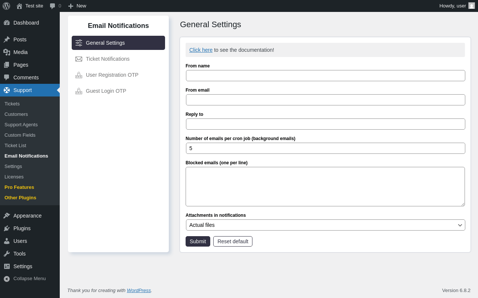This screenshot has height=298, width=478.
Task: Click the Reset default button
Action: point(233,241)
